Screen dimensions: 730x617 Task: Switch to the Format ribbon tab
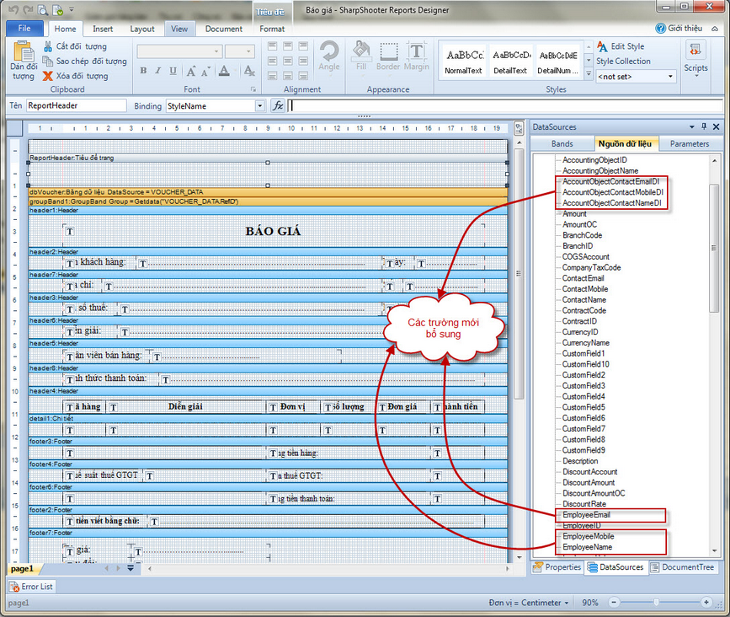[272, 29]
